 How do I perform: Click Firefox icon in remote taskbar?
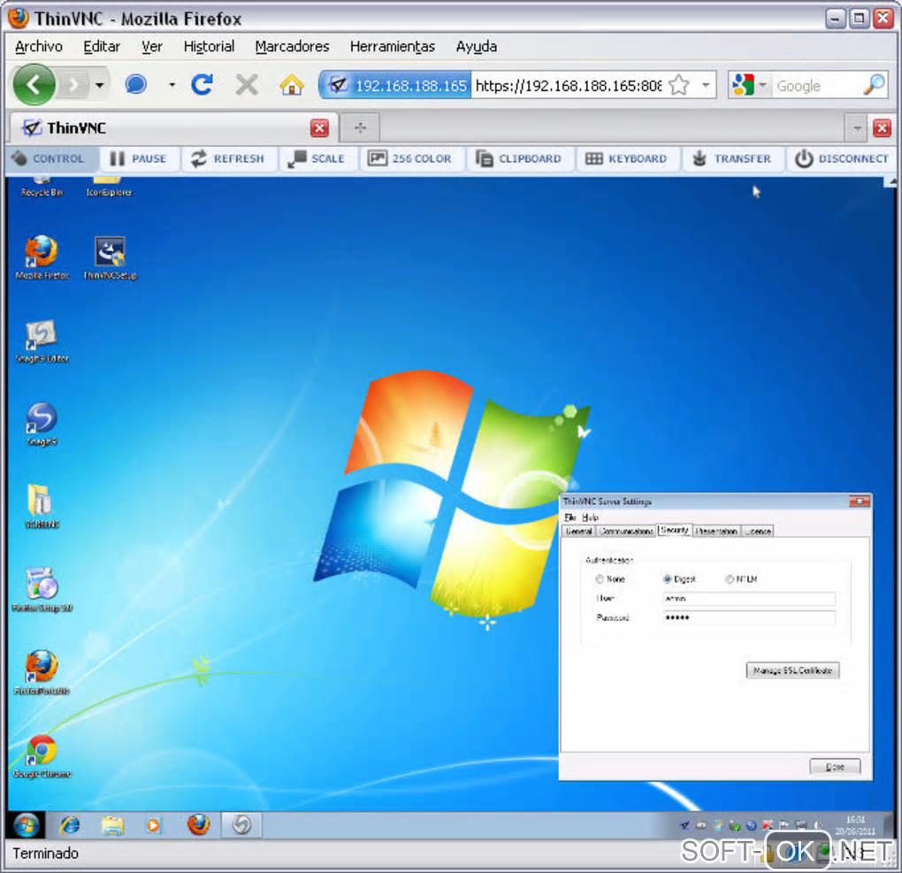coord(198,824)
